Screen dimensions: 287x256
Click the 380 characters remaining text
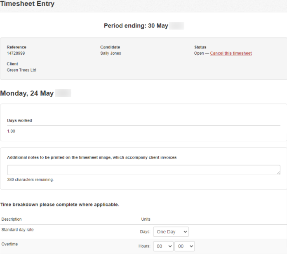31,180
